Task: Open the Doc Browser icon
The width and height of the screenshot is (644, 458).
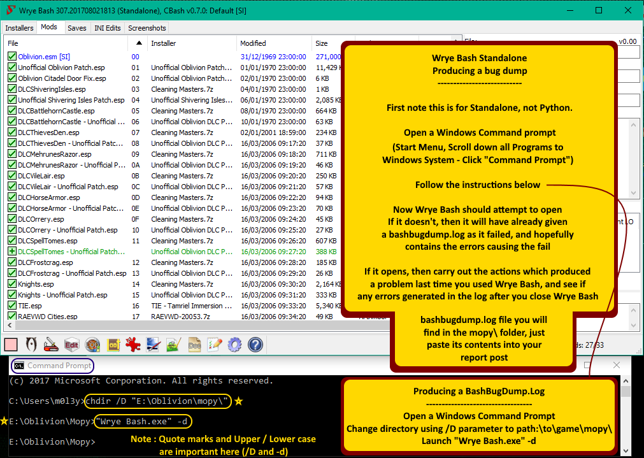Action: 195,345
